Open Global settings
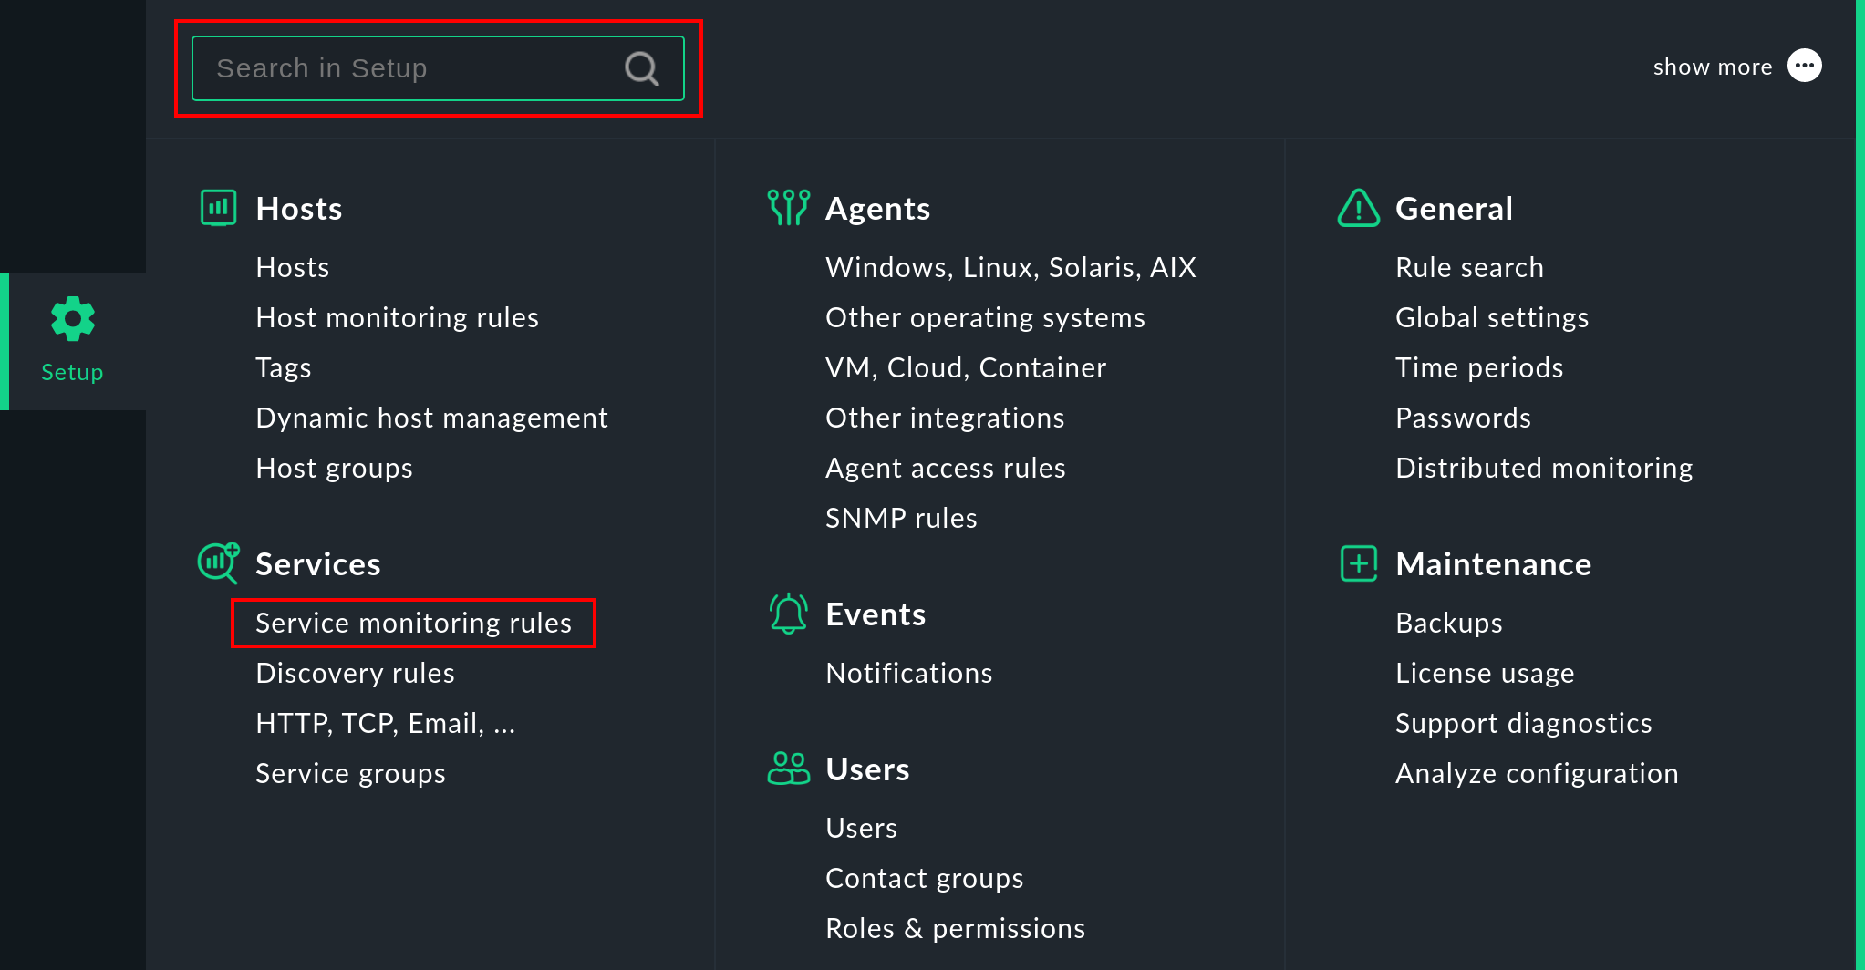This screenshot has width=1865, height=970. pyautogui.click(x=1492, y=317)
